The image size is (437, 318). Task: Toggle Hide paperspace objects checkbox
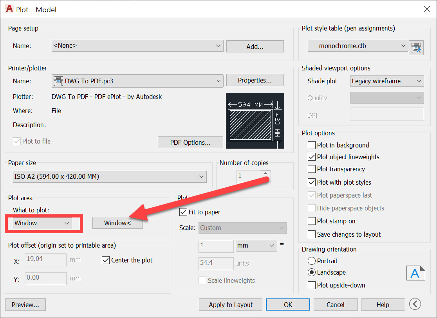(312, 208)
